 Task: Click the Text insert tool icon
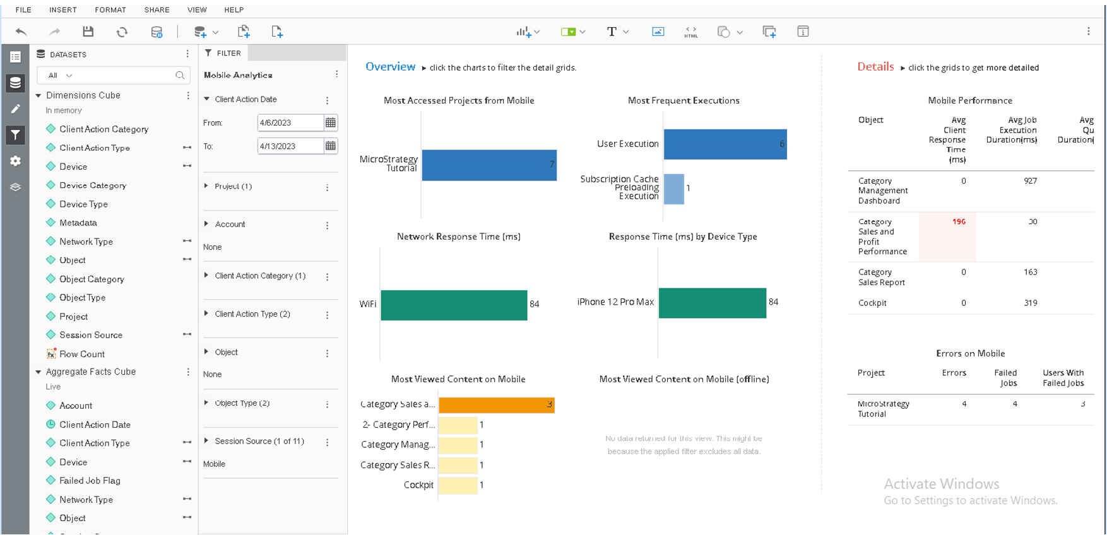click(x=612, y=32)
